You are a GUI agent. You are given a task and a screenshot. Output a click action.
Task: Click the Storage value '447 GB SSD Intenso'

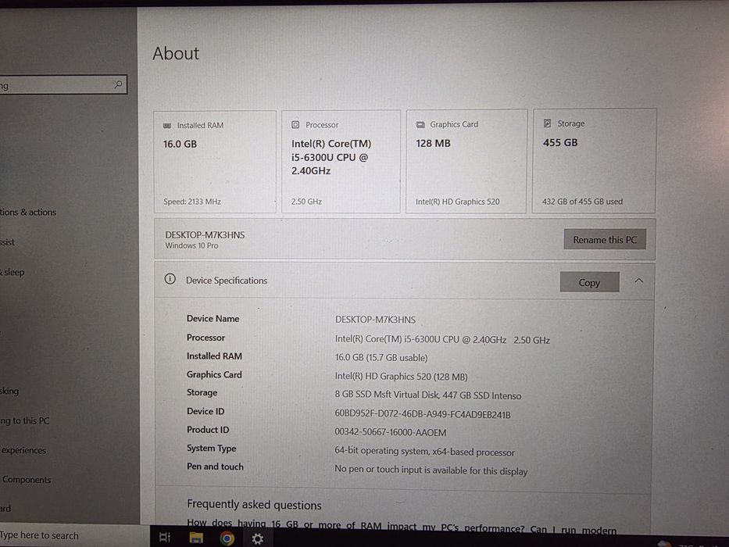pos(481,396)
